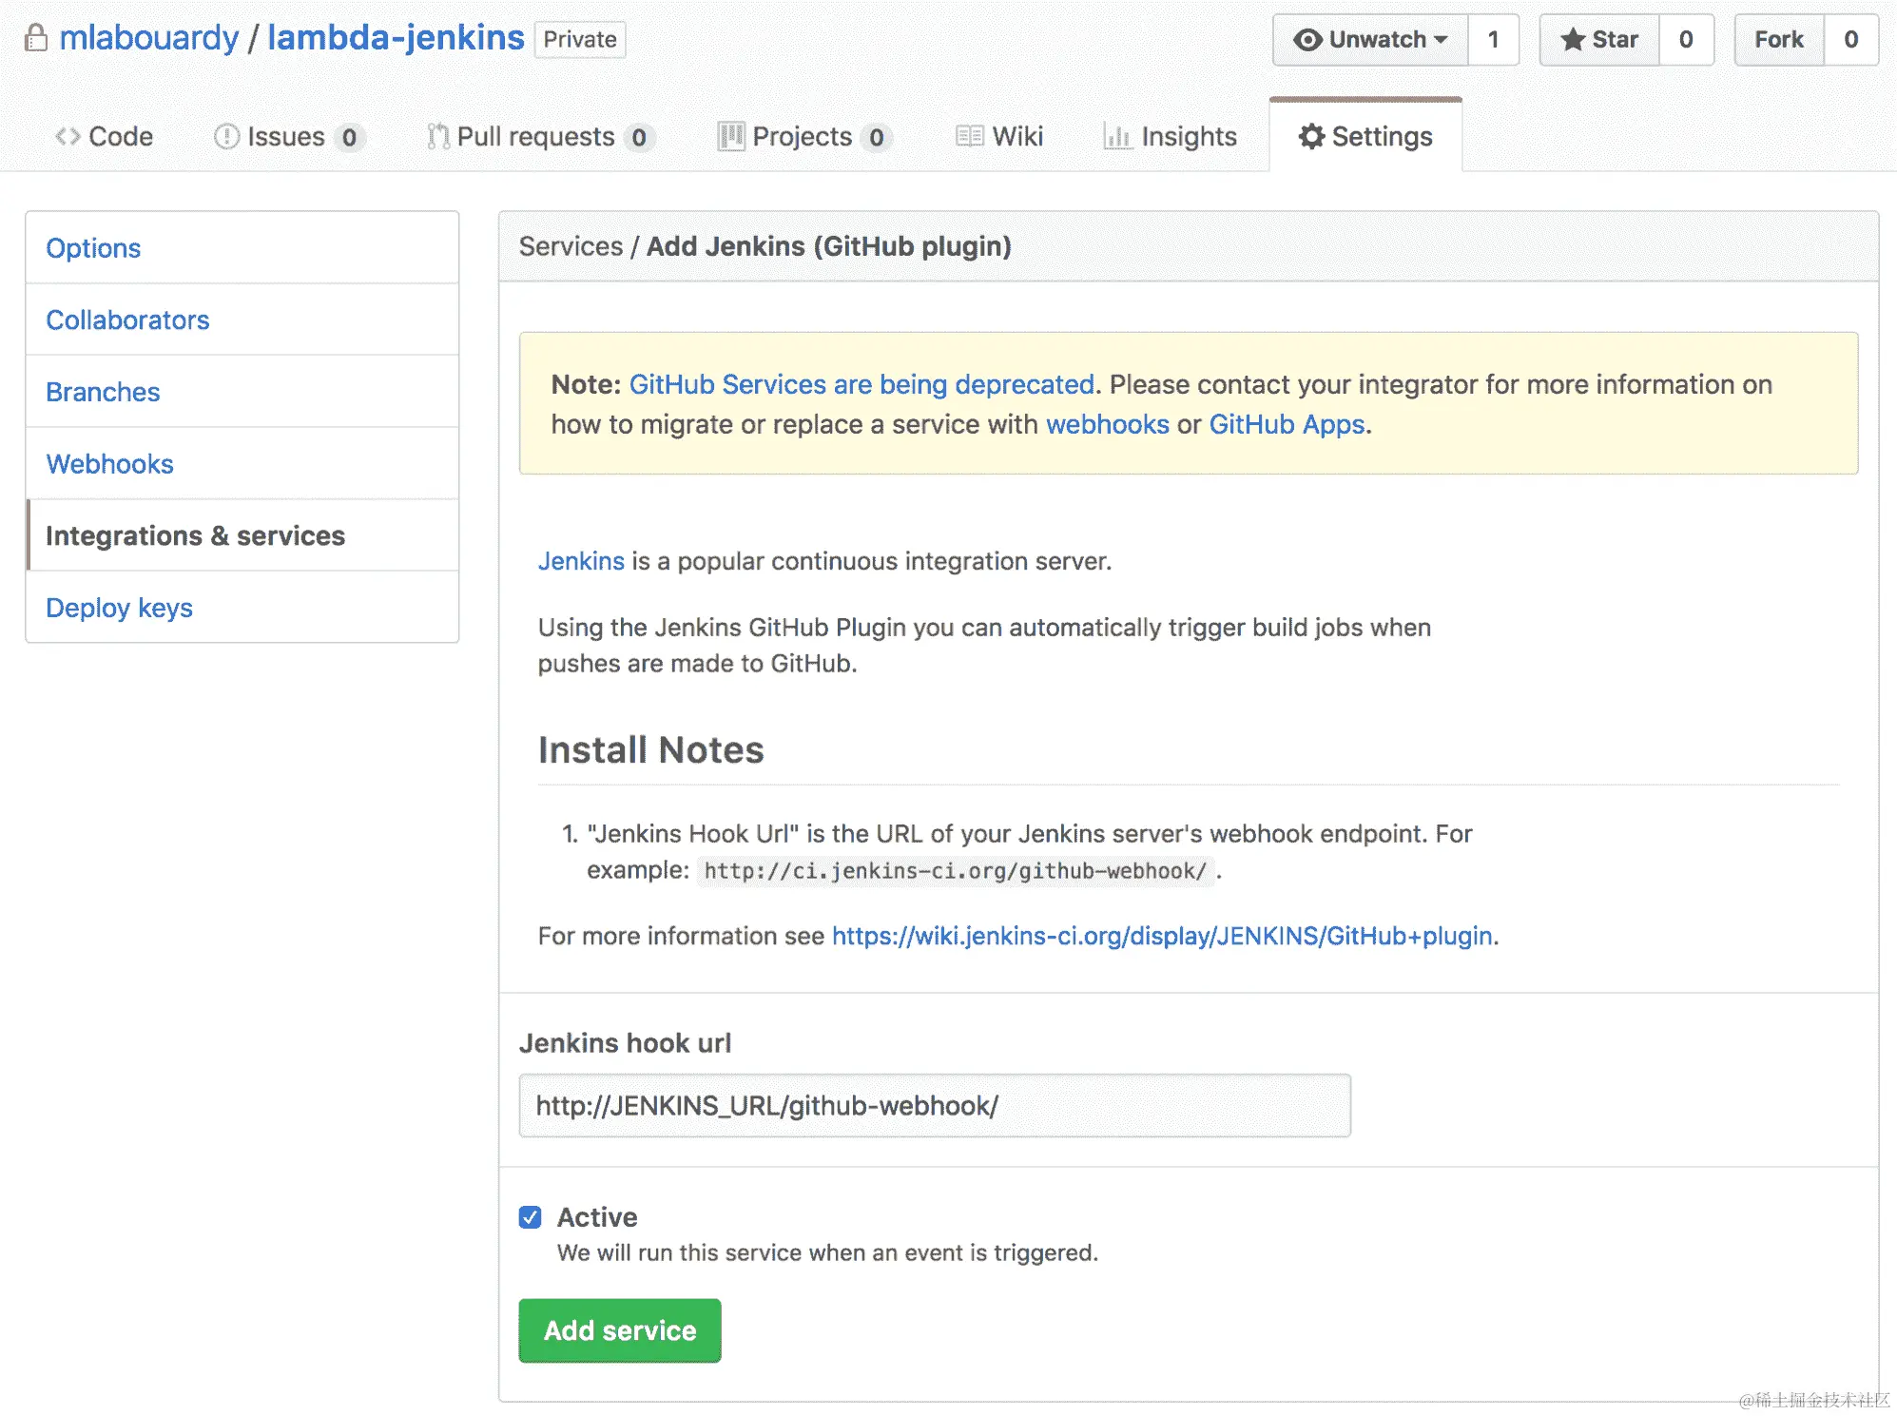Click the Code tab brackets icon

[x=68, y=137]
